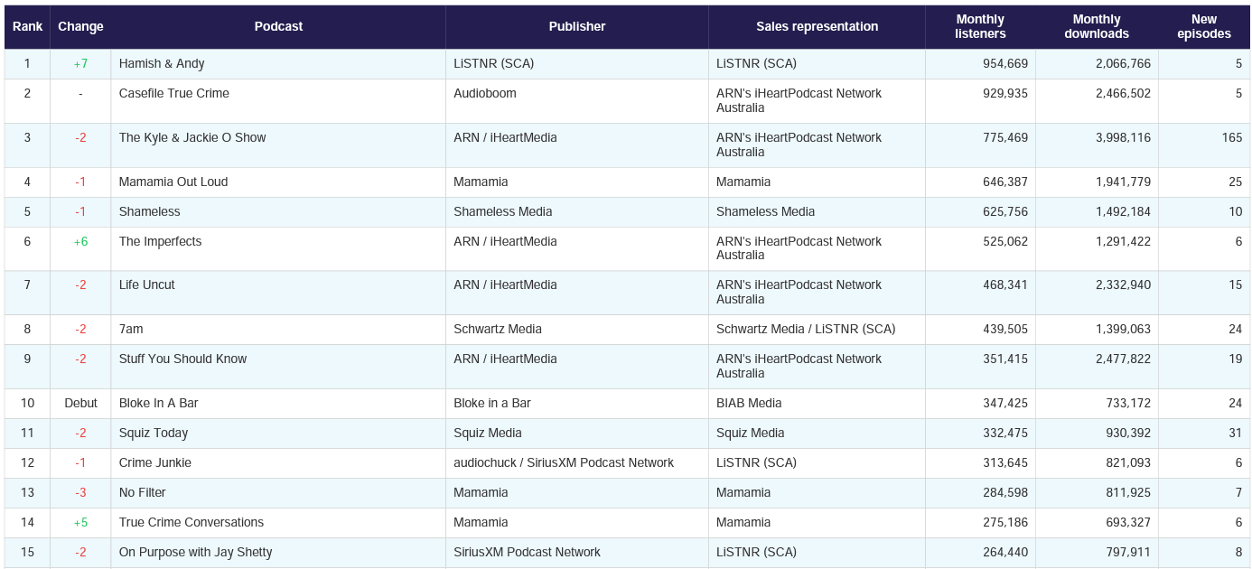Click The Kyle & Jackie O Show title
The image size is (1252, 569).
coord(192,138)
